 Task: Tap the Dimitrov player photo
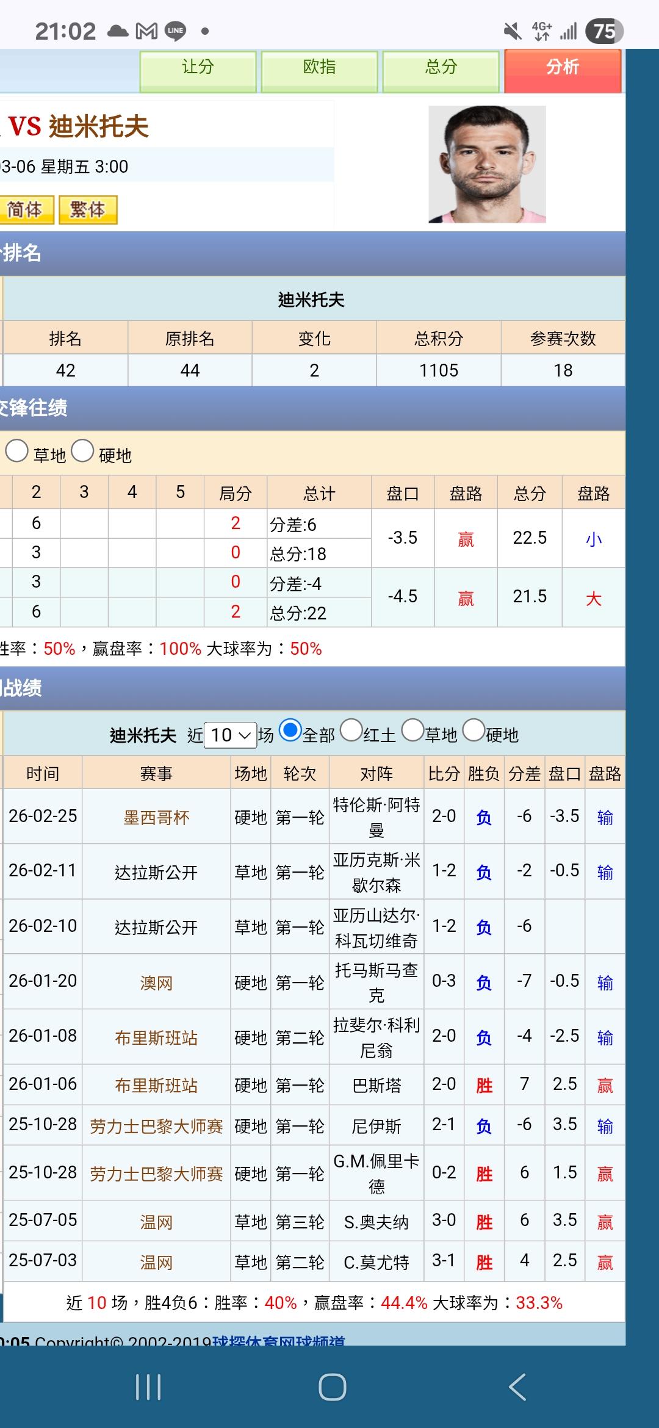tap(487, 164)
